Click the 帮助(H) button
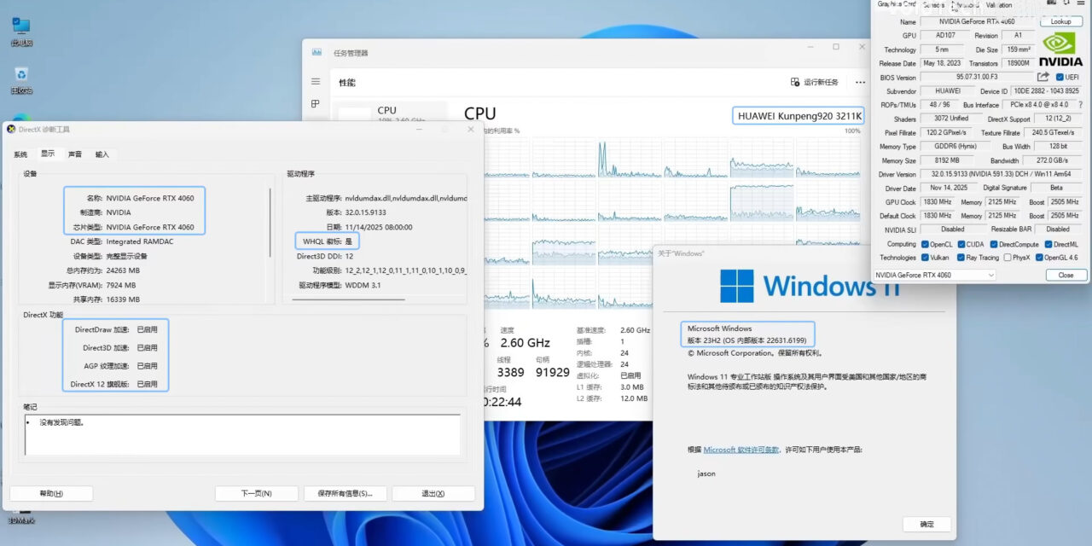The image size is (1092, 546). (x=51, y=493)
